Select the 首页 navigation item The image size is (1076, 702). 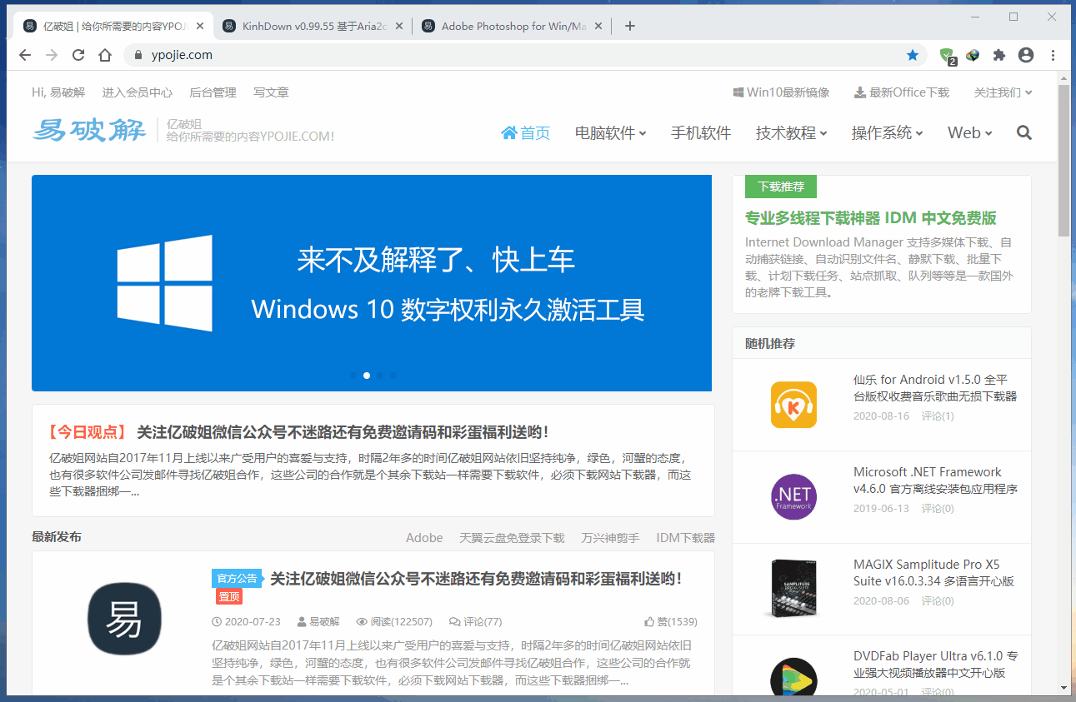point(525,132)
